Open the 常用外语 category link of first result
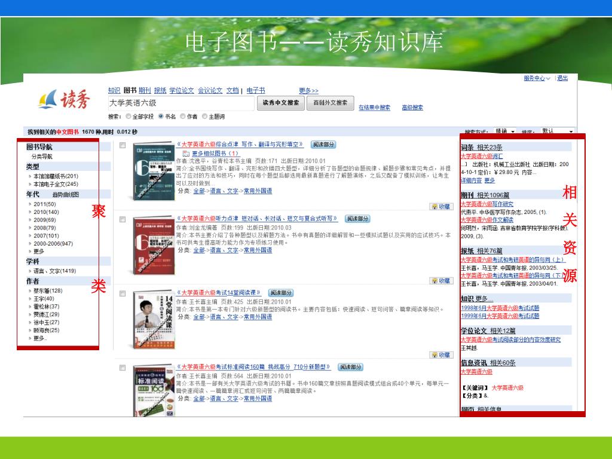 tap(258, 191)
